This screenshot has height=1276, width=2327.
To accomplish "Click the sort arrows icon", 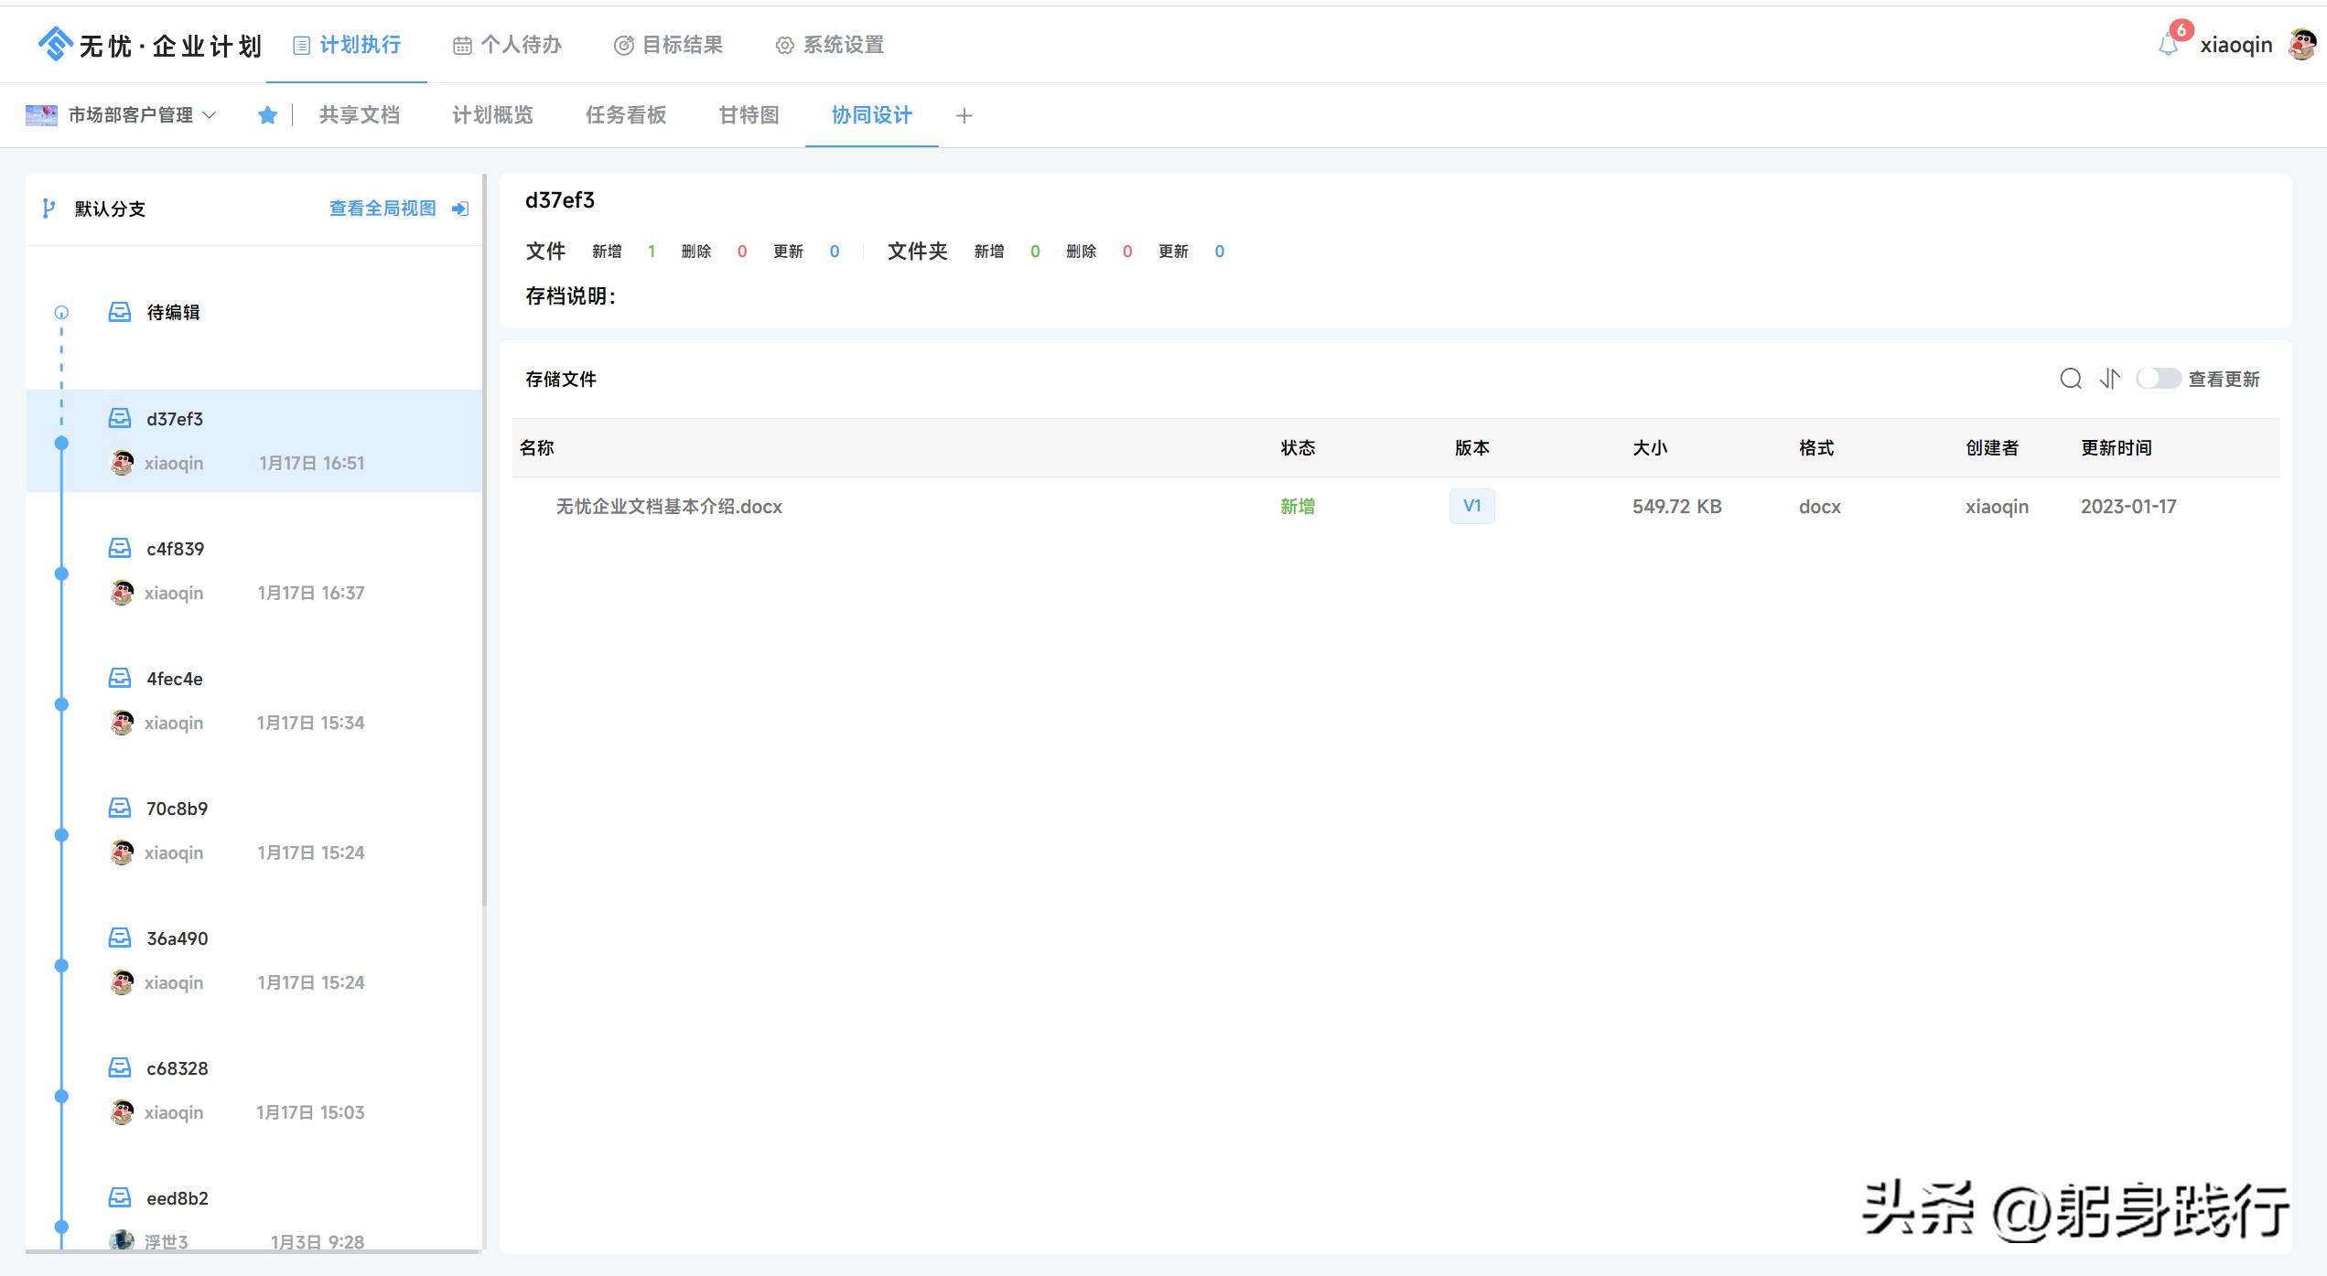I will click(2110, 379).
